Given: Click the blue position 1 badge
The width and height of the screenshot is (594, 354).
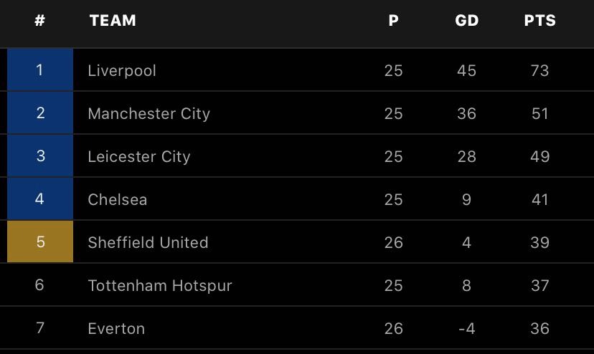Looking at the screenshot, I should 40,70.
